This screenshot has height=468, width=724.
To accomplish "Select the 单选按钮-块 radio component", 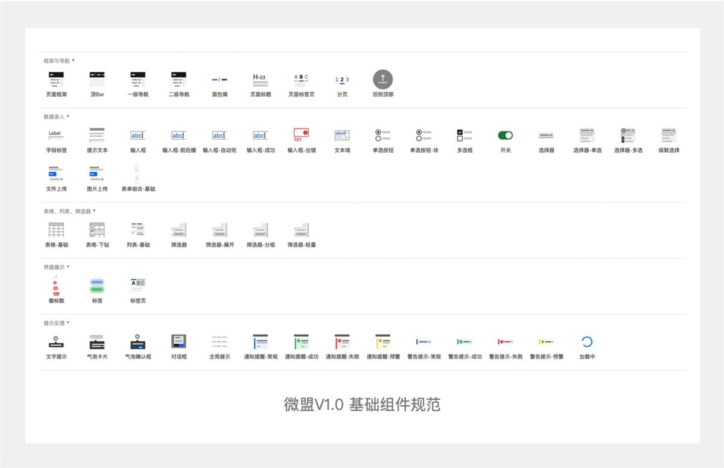I will click(424, 135).
